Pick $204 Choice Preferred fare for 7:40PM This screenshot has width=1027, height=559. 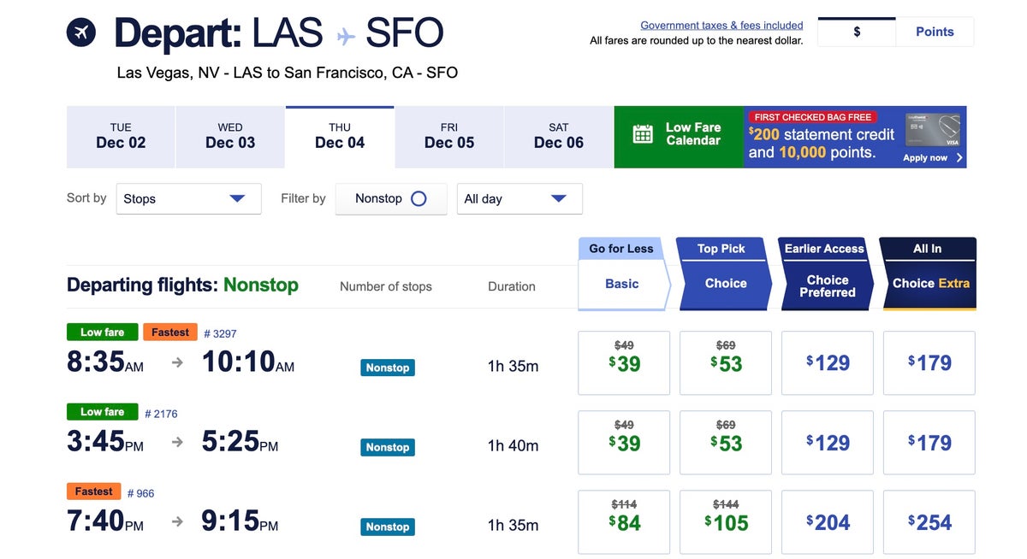point(828,522)
